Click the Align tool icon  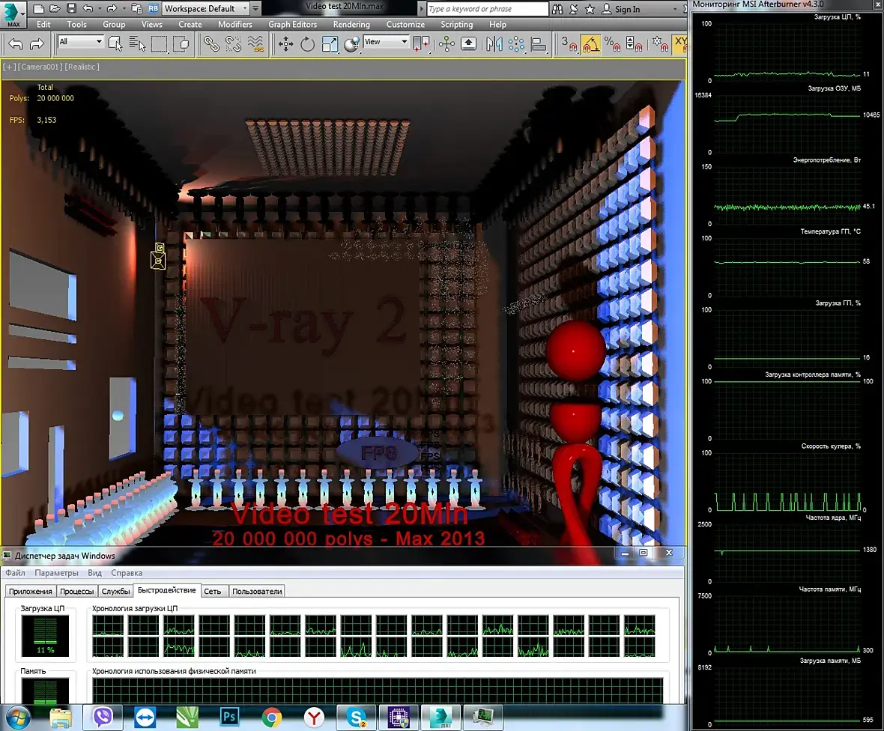(539, 44)
